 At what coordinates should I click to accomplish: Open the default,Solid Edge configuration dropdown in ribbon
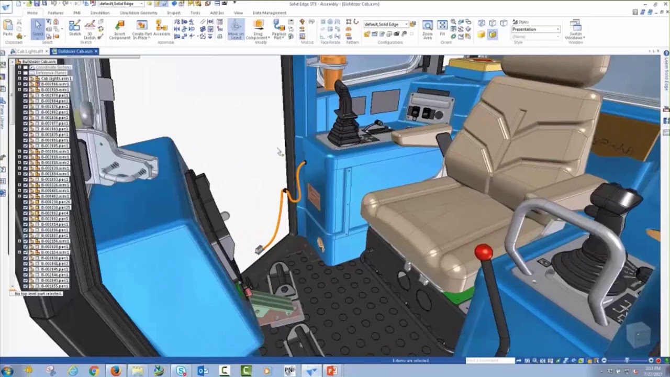386,24
